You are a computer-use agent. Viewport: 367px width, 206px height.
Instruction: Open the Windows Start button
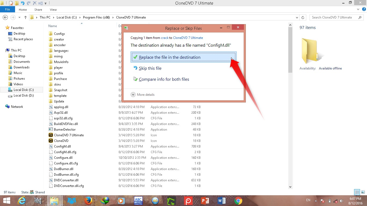click(6, 200)
